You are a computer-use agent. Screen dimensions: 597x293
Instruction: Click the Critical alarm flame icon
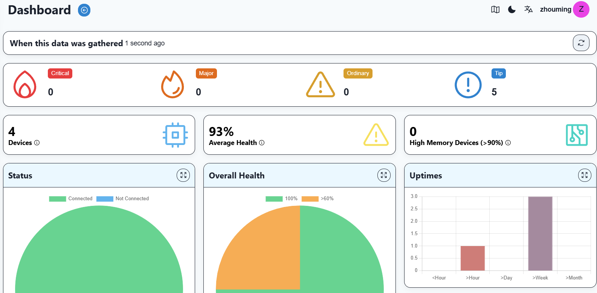pos(25,85)
